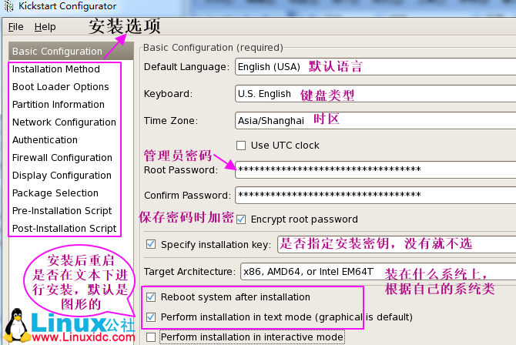Click into the Confirm Password field

click(x=376, y=195)
